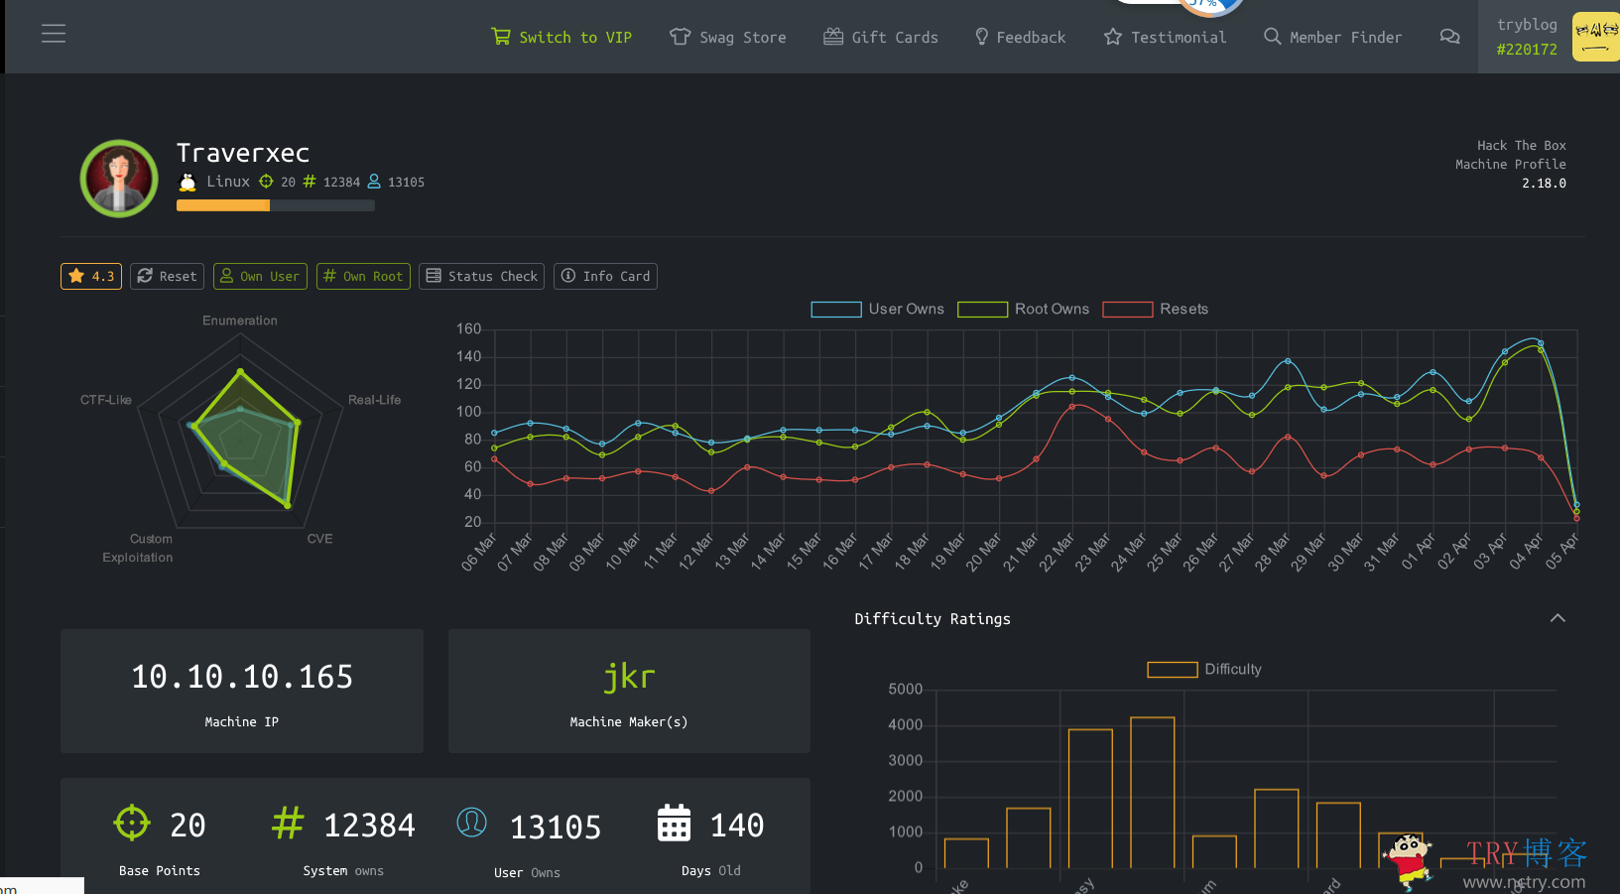The height and width of the screenshot is (894, 1620).
Task: Click the 13105 User Owns value
Action: (x=556, y=828)
